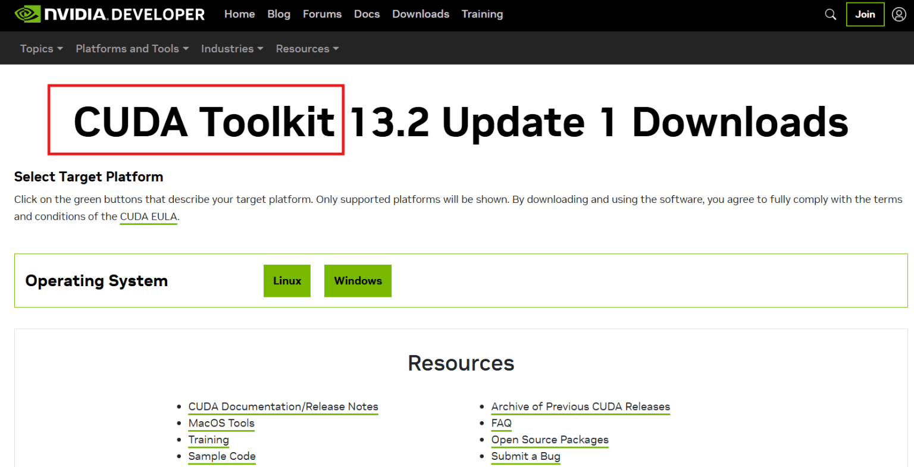The image size is (914, 467).
Task: Expand the Platforms and Tools dropdown
Action: click(132, 49)
